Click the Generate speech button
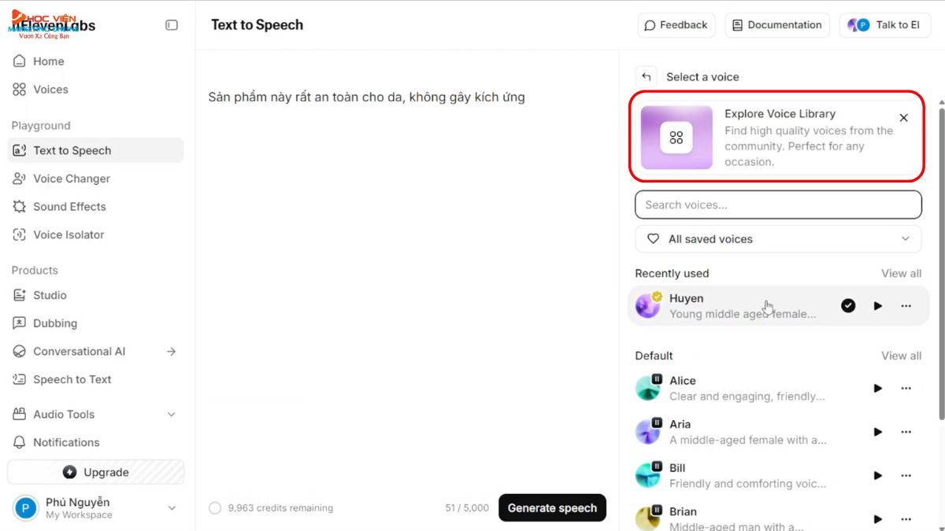The image size is (945, 531). point(552,508)
